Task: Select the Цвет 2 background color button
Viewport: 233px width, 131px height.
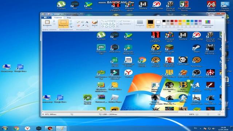Action: point(158,24)
